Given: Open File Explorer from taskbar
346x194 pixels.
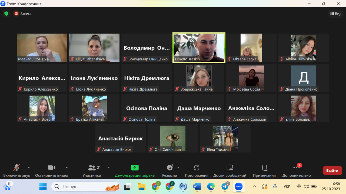Looking at the screenshot, I should [x=141, y=186].
